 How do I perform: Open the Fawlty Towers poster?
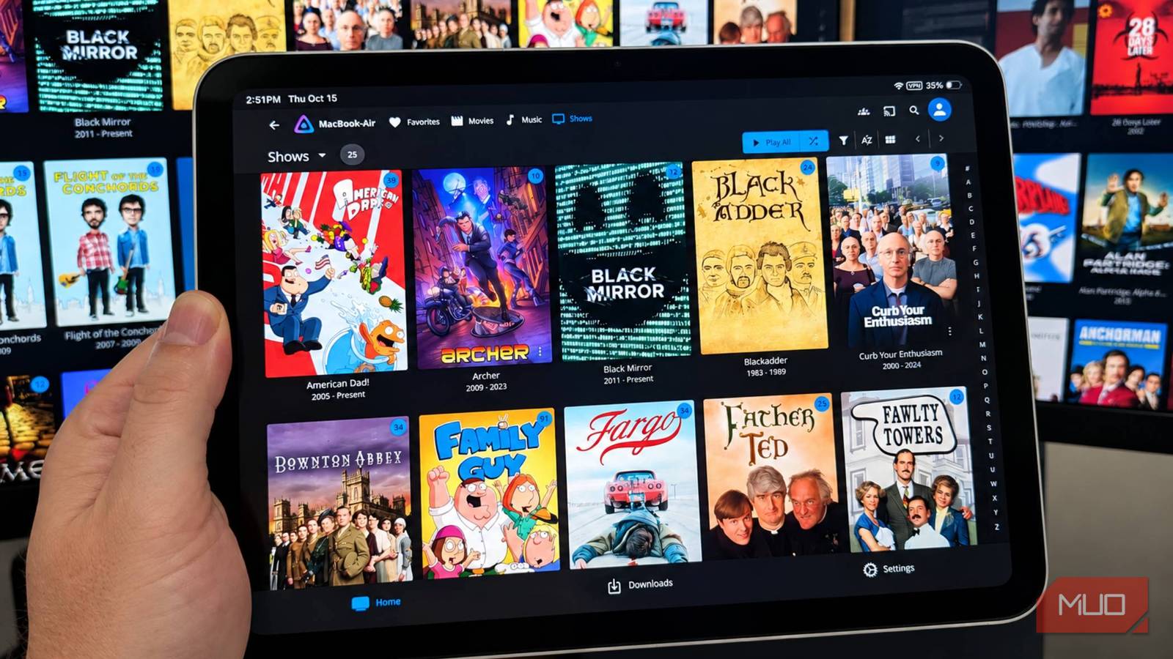coord(910,469)
